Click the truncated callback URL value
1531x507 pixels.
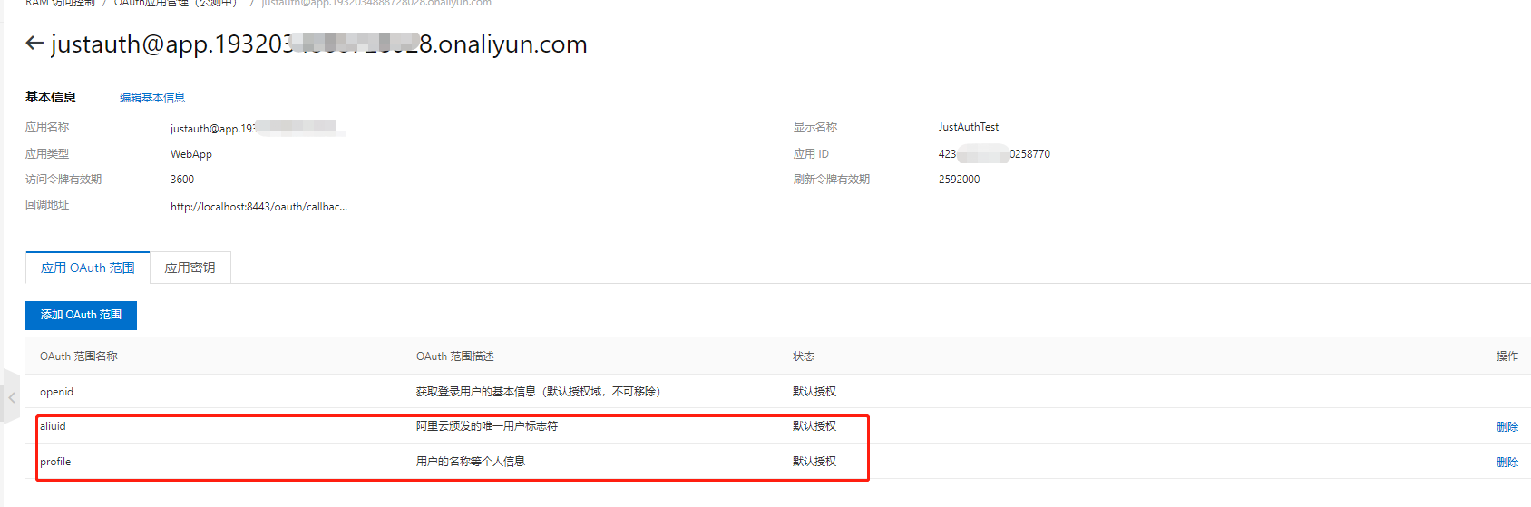coord(258,207)
